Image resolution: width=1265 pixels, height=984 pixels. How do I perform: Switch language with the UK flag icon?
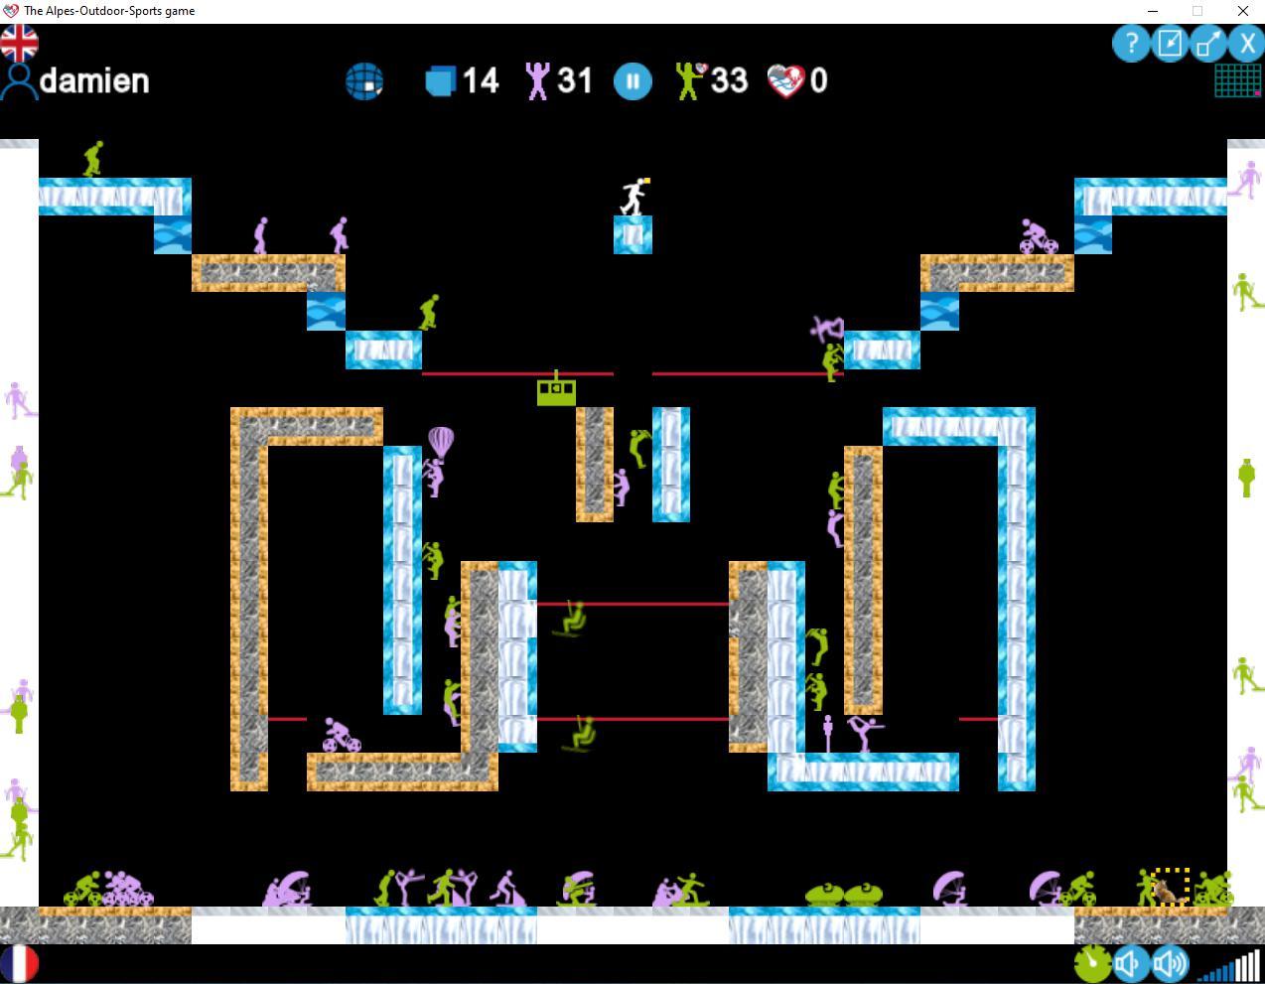19,43
